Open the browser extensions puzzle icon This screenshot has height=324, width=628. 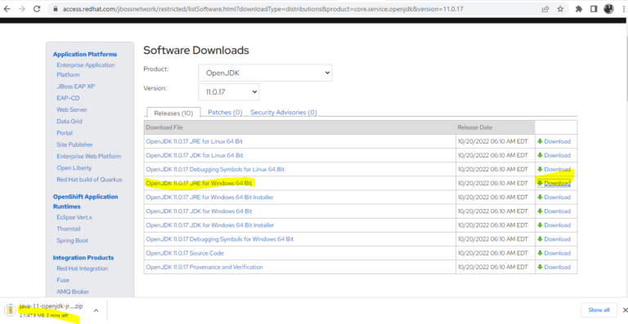(x=578, y=9)
